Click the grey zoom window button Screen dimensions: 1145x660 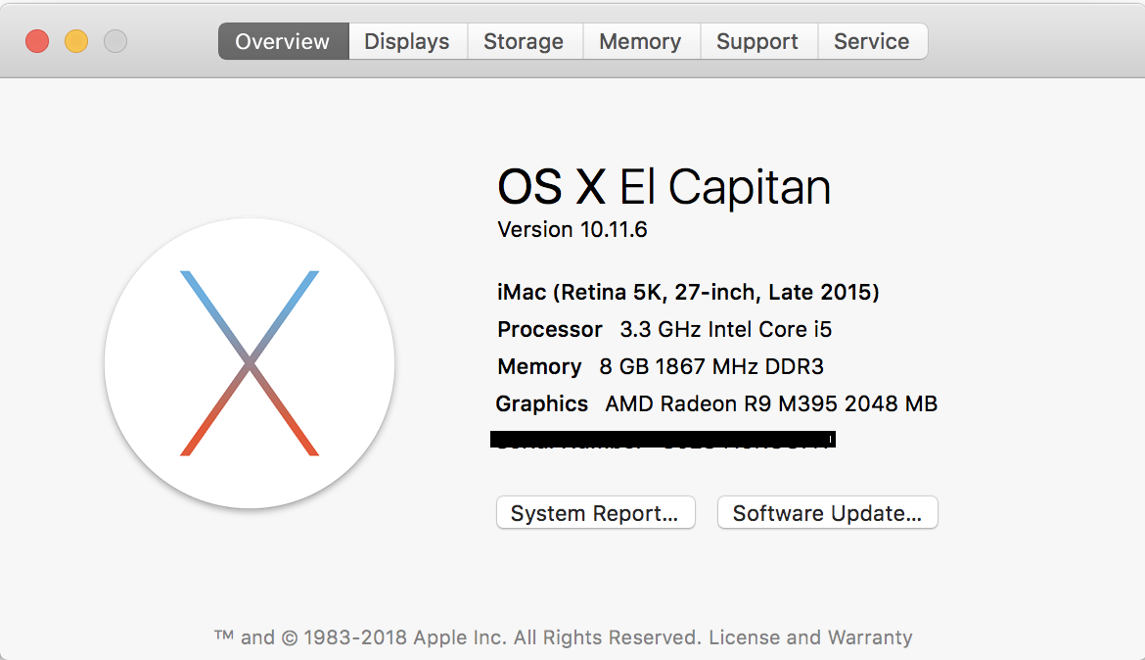[x=115, y=41]
